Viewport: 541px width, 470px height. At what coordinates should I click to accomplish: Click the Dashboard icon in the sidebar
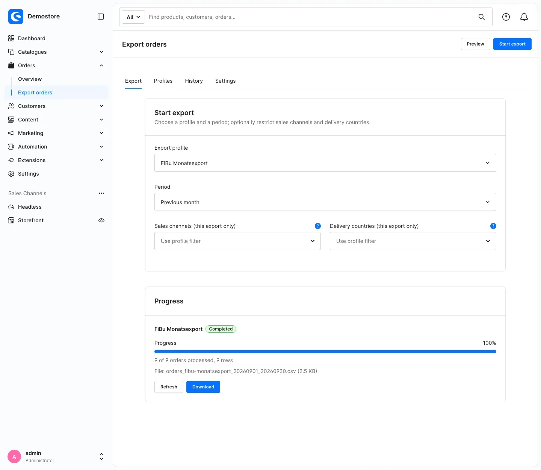11,38
